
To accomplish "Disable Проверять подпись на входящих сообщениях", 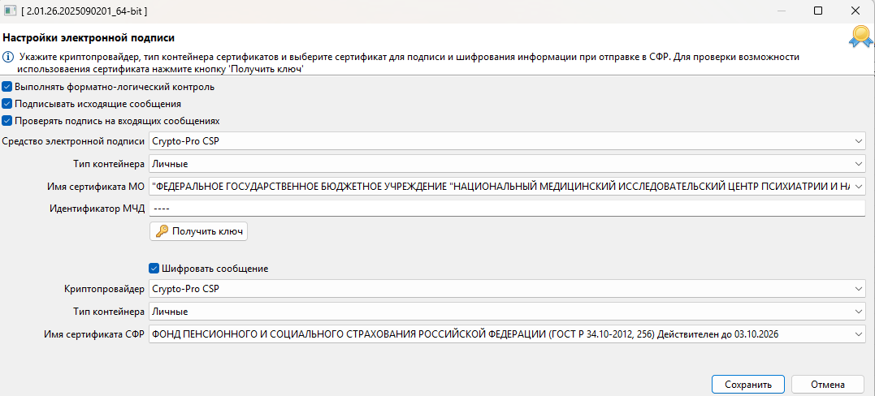I will 7,121.
